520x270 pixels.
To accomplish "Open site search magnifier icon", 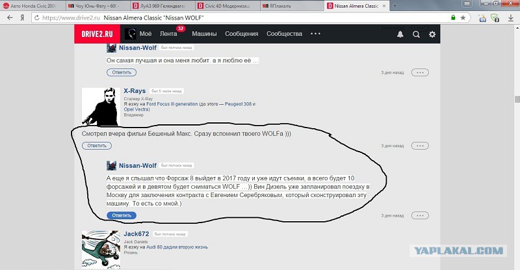I will (416, 34).
